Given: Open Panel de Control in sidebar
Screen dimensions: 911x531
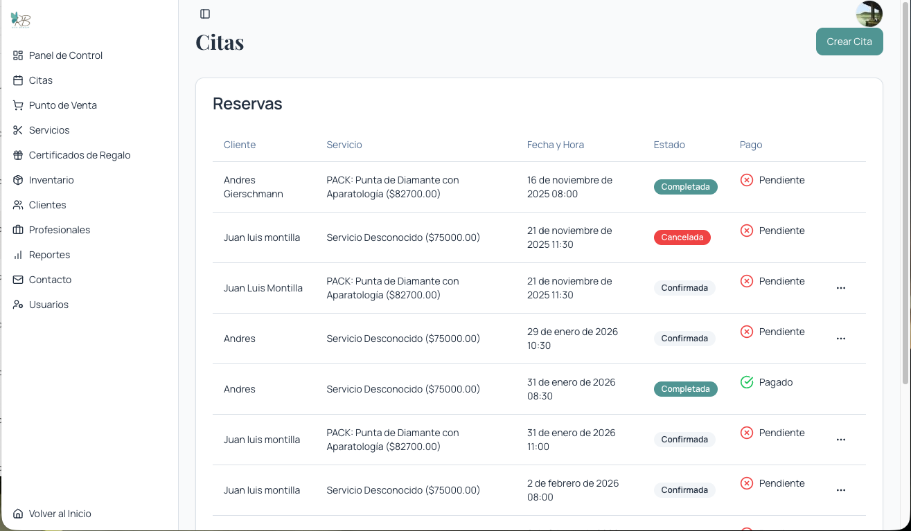Looking at the screenshot, I should tap(66, 55).
